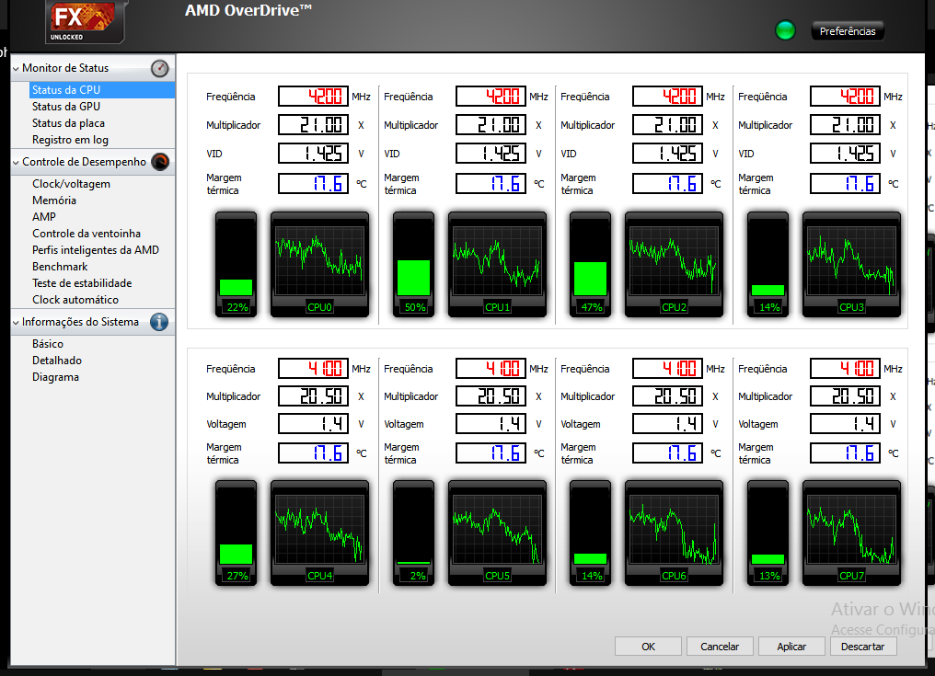This screenshot has width=935, height=676.
Task: Open the Benchmark page
Action: tap(60, 267)
